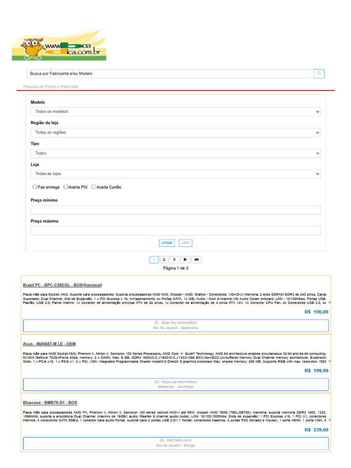Click store card icon beside Haja Luz Informática
This screenshot has height=468, width=351.
pyautogui.click(x=157, y=382)
